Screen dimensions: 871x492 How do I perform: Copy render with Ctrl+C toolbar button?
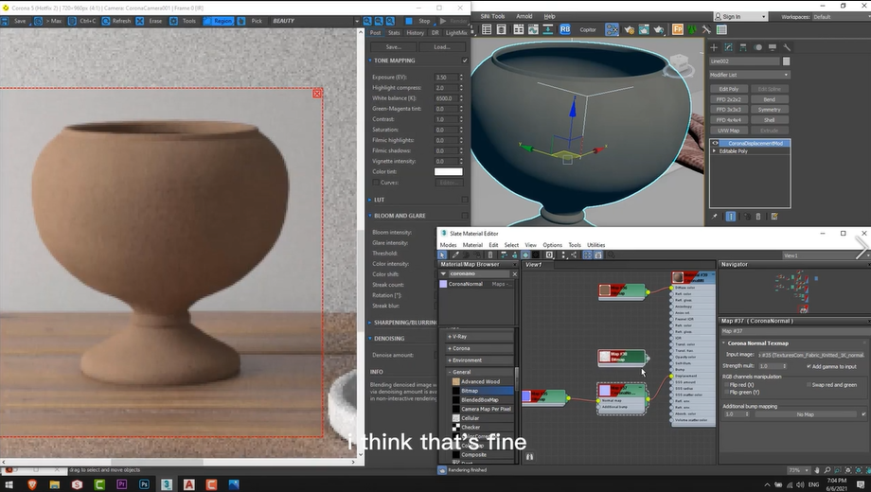82,21
